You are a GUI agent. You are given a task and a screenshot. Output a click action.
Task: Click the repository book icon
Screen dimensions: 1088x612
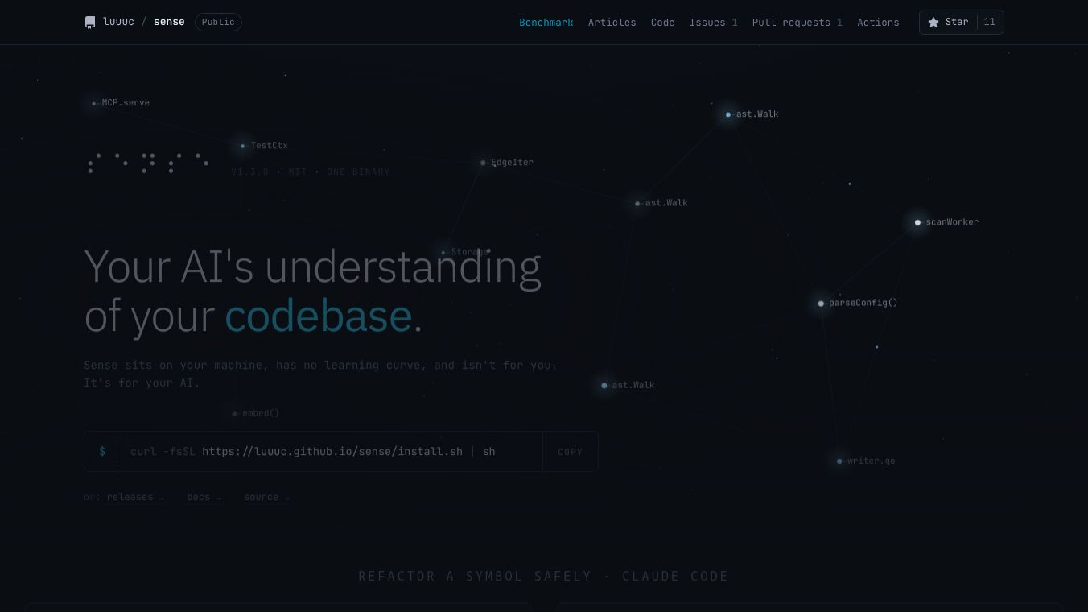[x=90, y=23]
